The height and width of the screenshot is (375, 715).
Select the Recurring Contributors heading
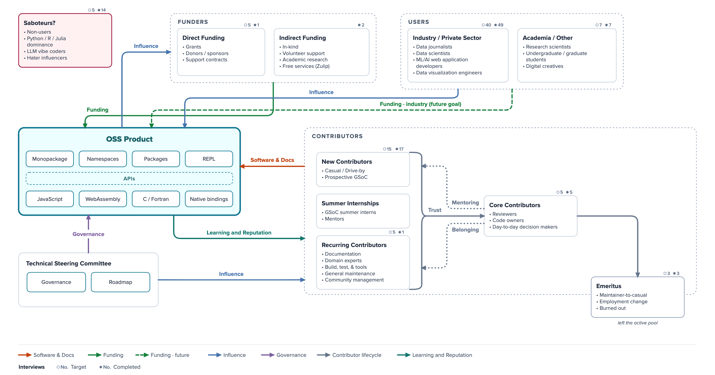[354, 245]
